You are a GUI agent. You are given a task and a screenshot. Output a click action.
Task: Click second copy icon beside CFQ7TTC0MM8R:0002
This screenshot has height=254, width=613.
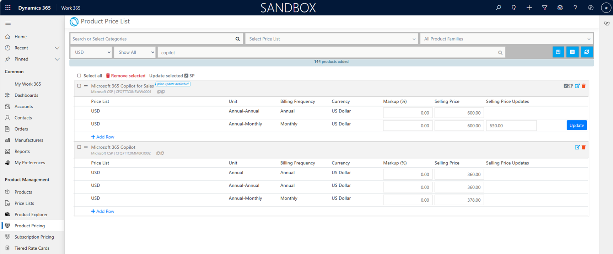pyautogui.click(x=162, y=153)
